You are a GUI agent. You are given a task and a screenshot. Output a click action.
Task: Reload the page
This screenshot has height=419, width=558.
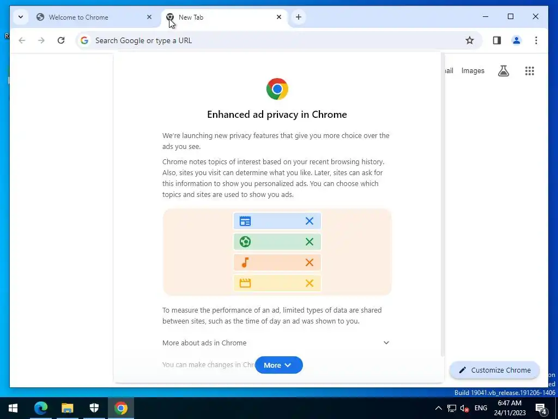click(x=61, y=40)
